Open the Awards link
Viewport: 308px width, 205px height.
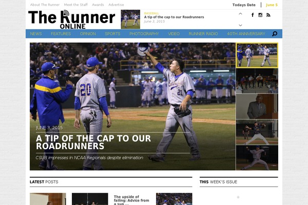click(x=98, y=5)
